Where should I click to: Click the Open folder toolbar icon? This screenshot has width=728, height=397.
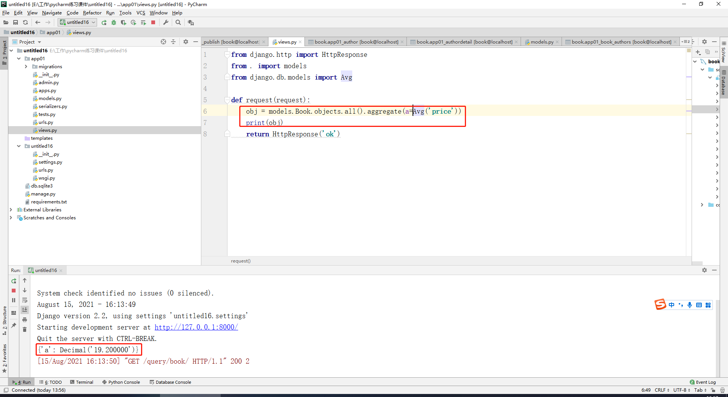(x=6, y=22)
